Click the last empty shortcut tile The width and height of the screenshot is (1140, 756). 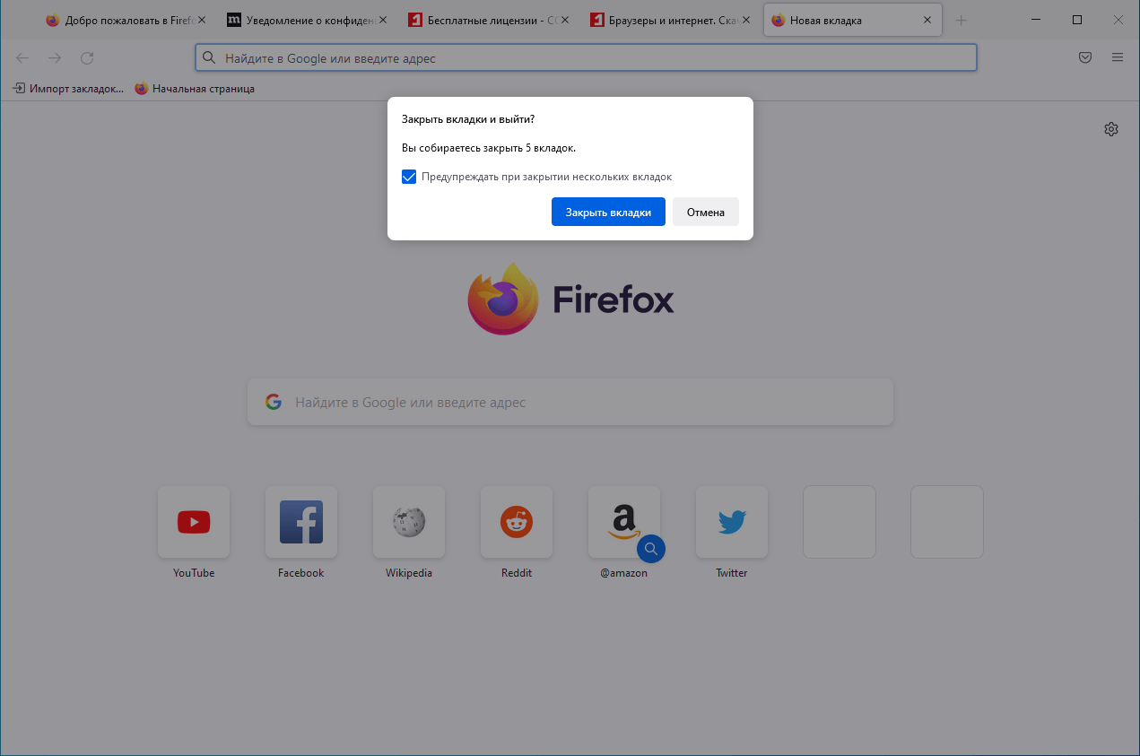click(x=947, y=522)
